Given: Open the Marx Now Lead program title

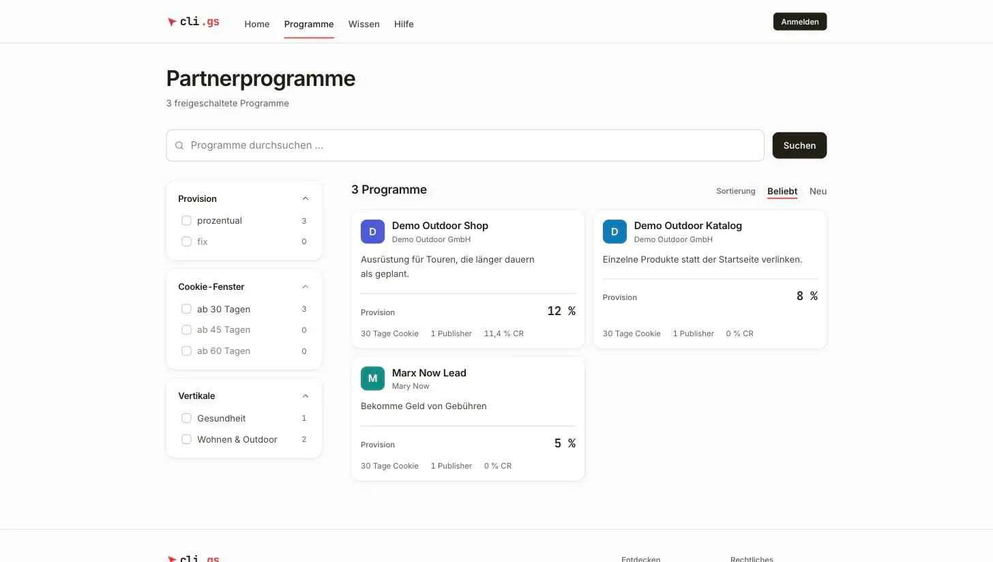Looking at the screenshot, I should point(429,373).
